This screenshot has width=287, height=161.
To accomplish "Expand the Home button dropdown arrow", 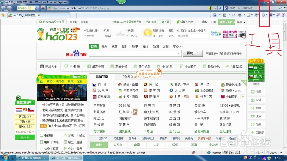I will point(220,15).
